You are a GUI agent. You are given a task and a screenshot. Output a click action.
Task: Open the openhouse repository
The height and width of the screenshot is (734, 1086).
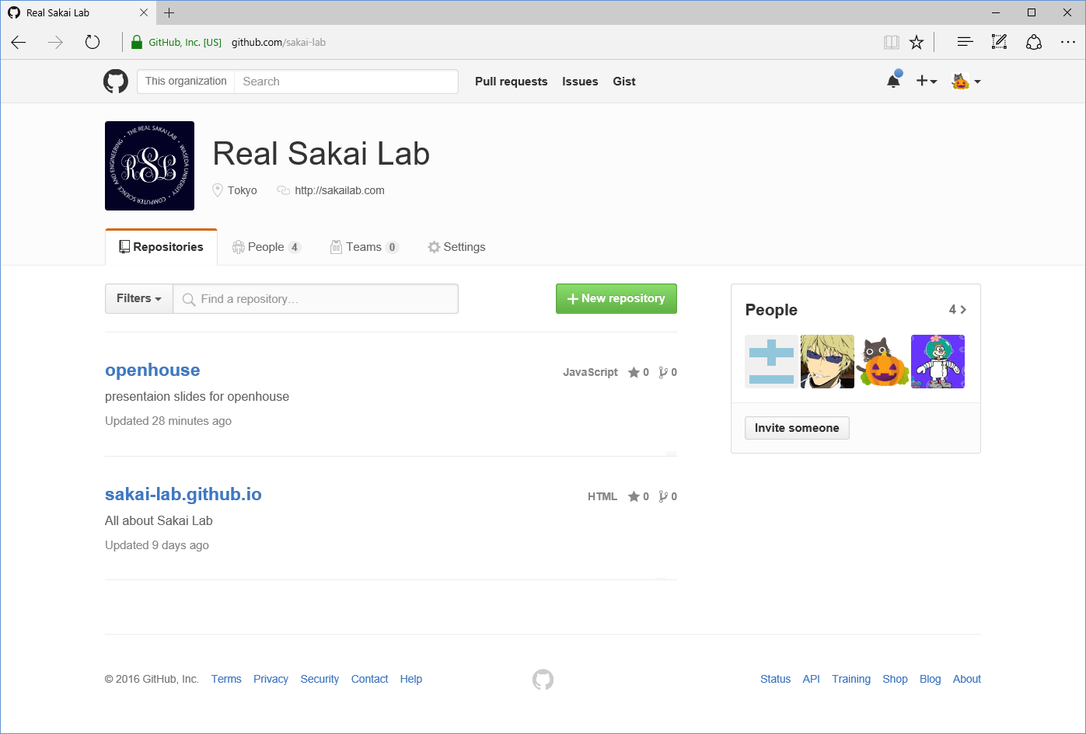(x=152, y=370)
